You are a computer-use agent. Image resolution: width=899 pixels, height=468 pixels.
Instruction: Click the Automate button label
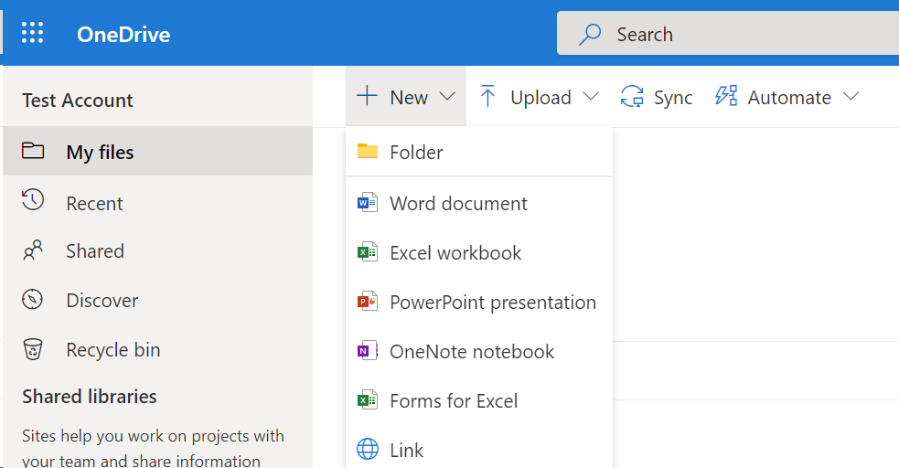click(789, 98)
